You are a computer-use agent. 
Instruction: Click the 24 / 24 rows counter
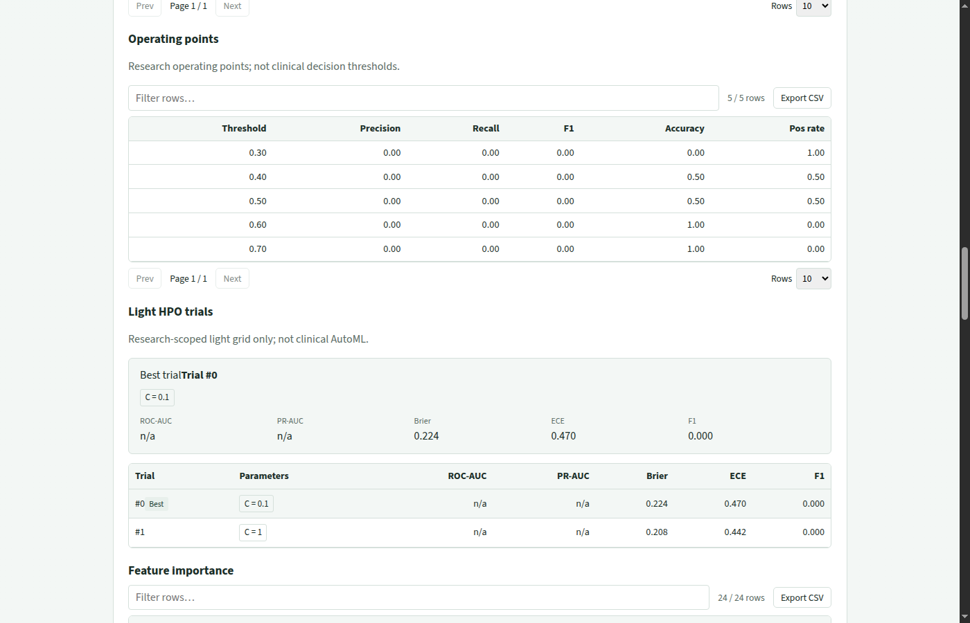click(x=741, y=598)
